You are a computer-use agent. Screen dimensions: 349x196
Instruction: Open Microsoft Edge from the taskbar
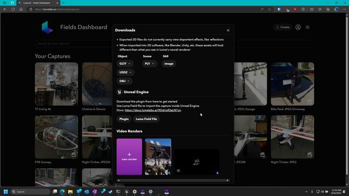[x=62, y=192]
